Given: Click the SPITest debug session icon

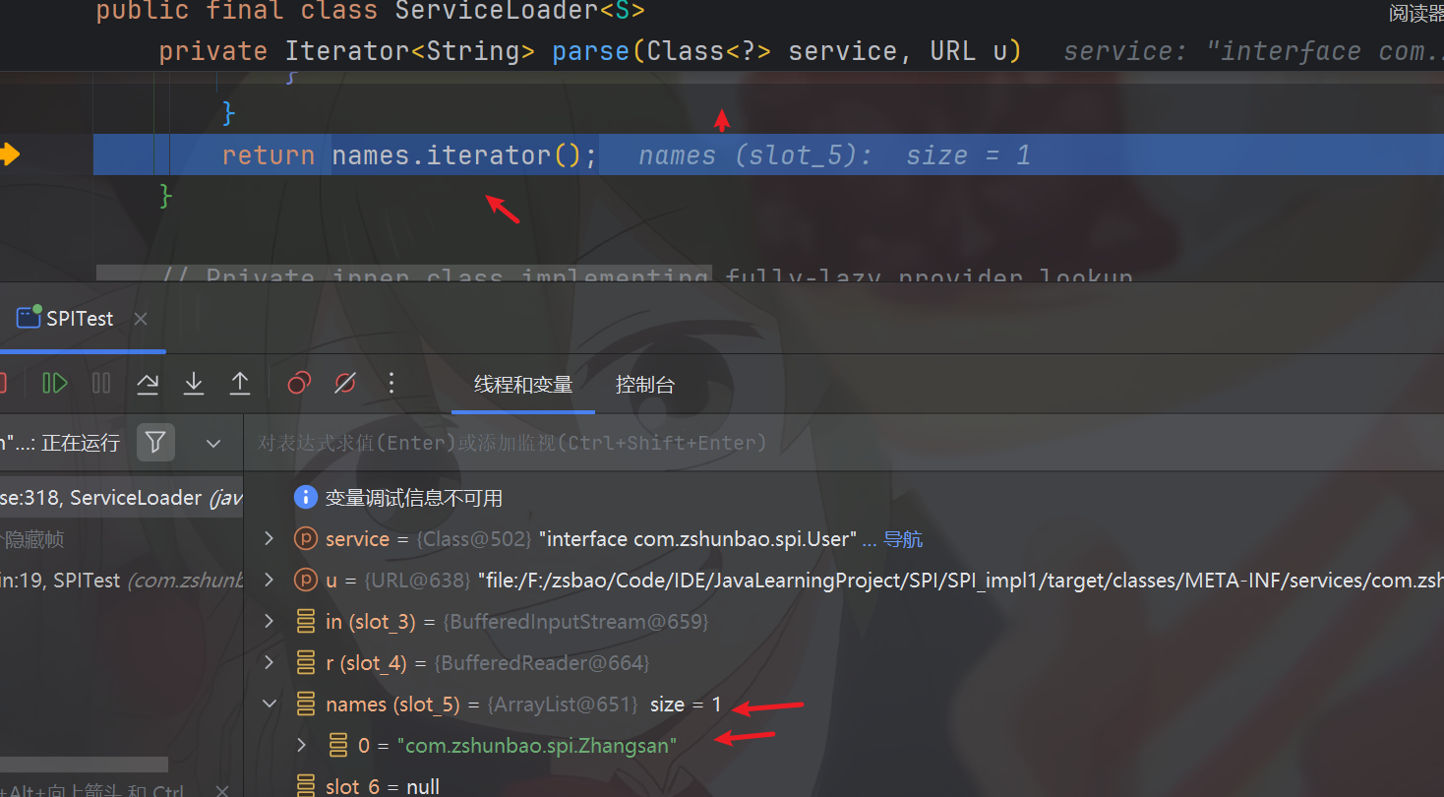Looking at the screenshot, I should [x=28, y=319].
